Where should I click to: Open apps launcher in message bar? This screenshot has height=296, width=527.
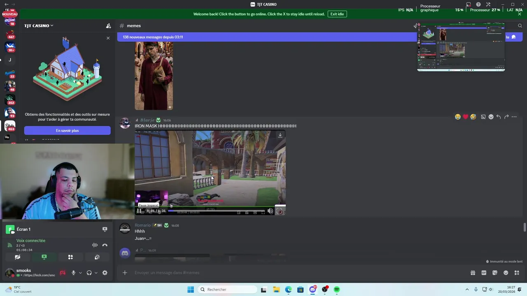(x=517, y=273)
